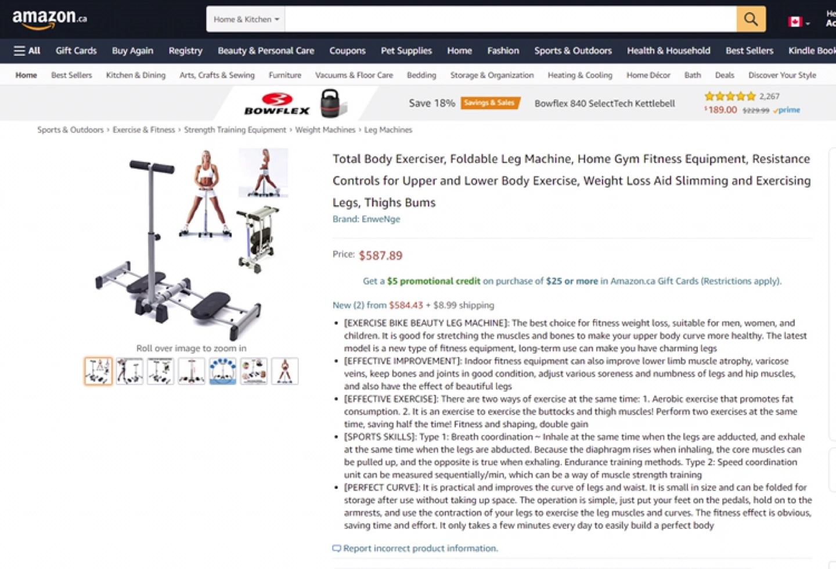Click the kettlebell product image in the ad
Screen dimensions: 836x569
coord(333,103)
